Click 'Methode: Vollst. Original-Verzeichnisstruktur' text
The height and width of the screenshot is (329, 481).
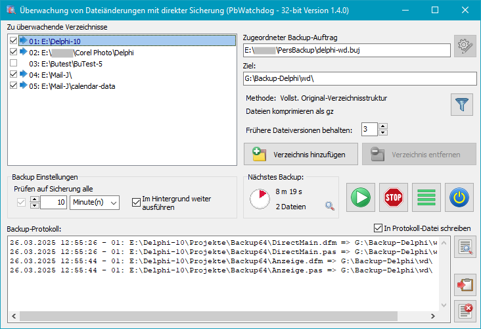316,98
